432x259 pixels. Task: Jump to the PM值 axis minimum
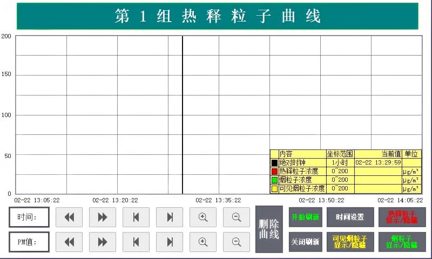(x=136, y=242)
